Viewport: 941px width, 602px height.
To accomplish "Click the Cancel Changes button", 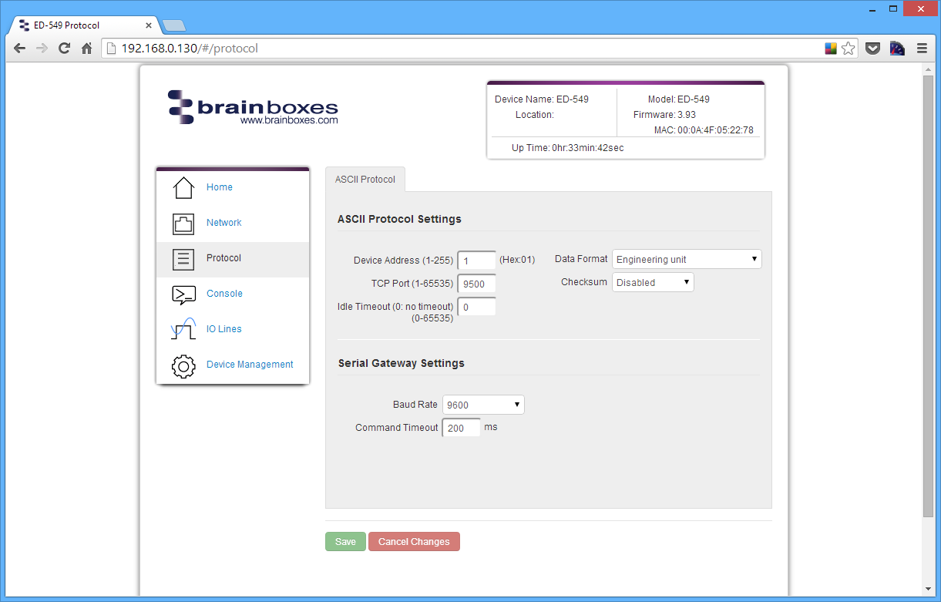I will [414, 541].
